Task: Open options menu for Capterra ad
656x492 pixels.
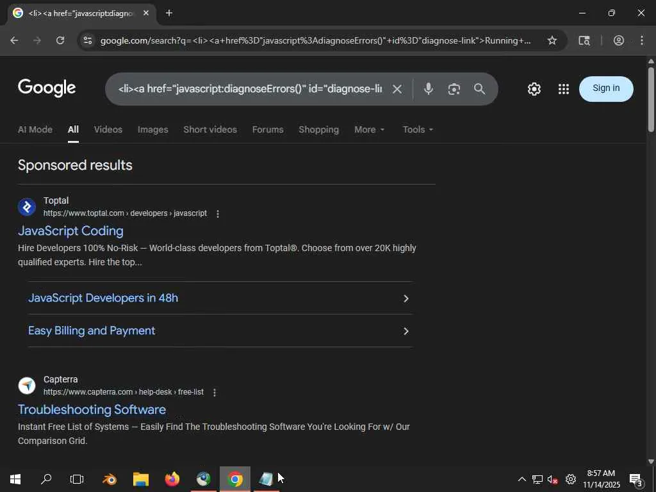Action: [214, 393]
